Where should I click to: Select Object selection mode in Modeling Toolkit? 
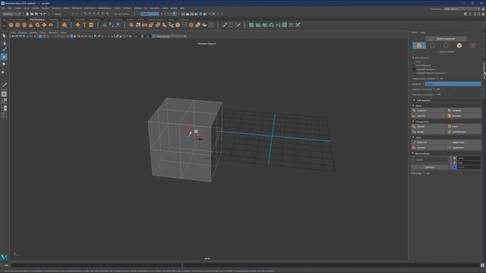(x=419, y=45)
